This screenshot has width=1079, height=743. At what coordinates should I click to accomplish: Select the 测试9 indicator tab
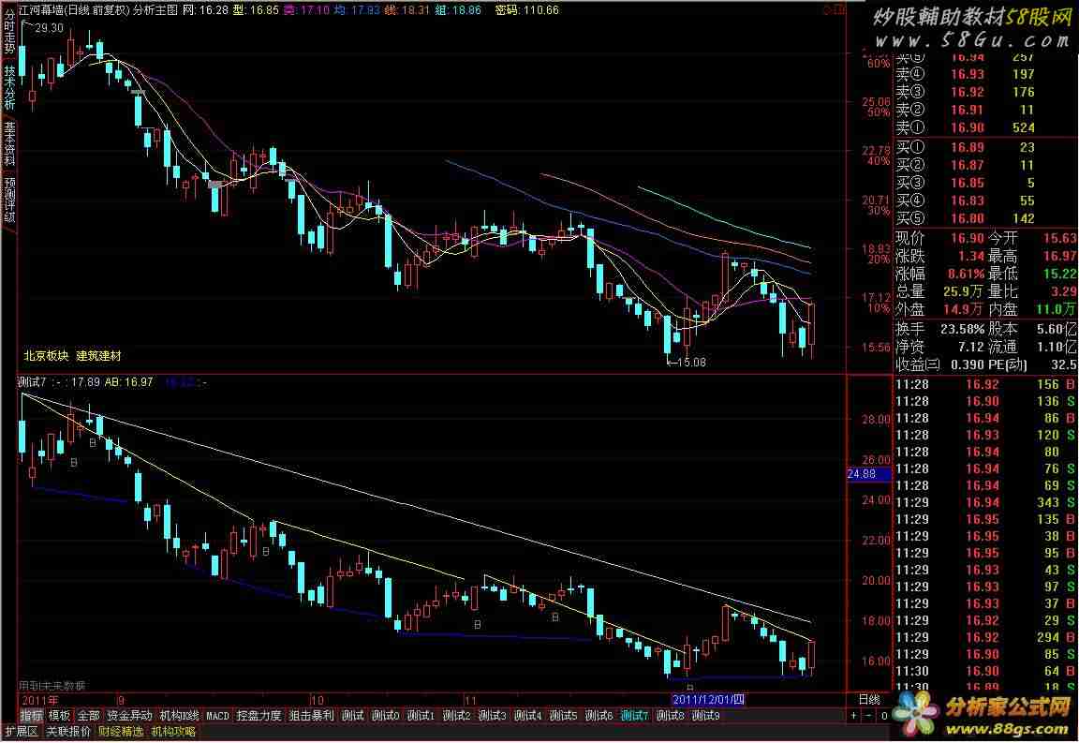(x=706, y=716)
